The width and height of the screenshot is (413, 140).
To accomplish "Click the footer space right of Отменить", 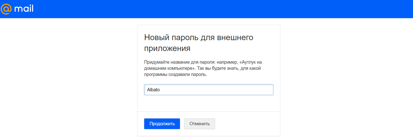I will 247,124.
